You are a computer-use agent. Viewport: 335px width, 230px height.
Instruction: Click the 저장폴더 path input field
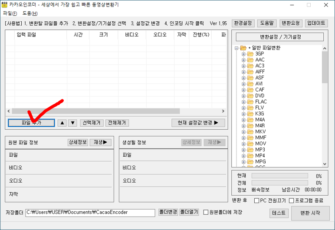point(90,213)
